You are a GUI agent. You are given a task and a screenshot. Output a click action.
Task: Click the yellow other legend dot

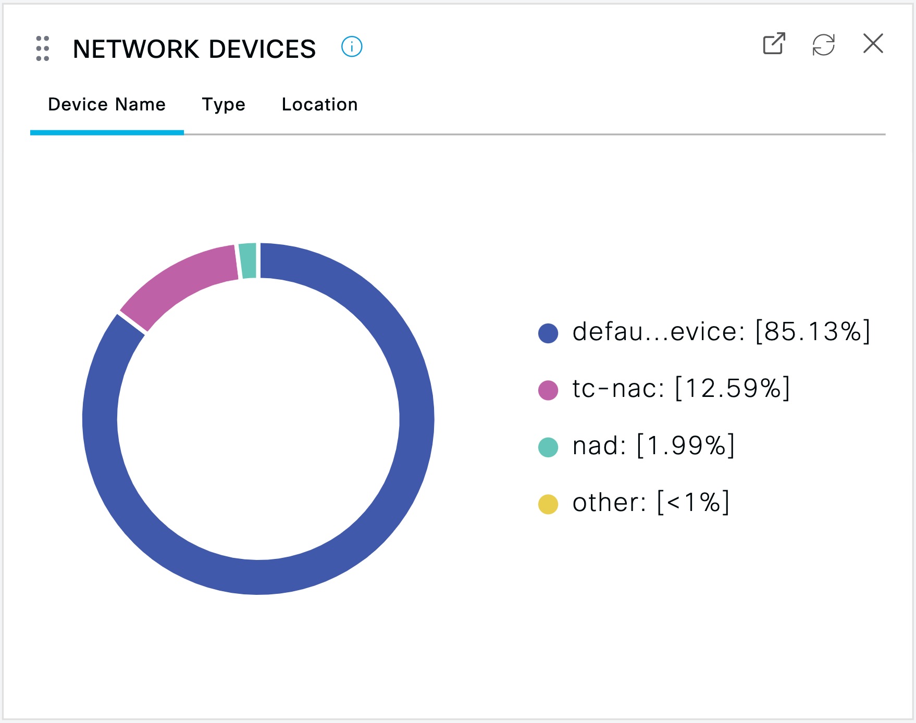[x=548, y=504]
